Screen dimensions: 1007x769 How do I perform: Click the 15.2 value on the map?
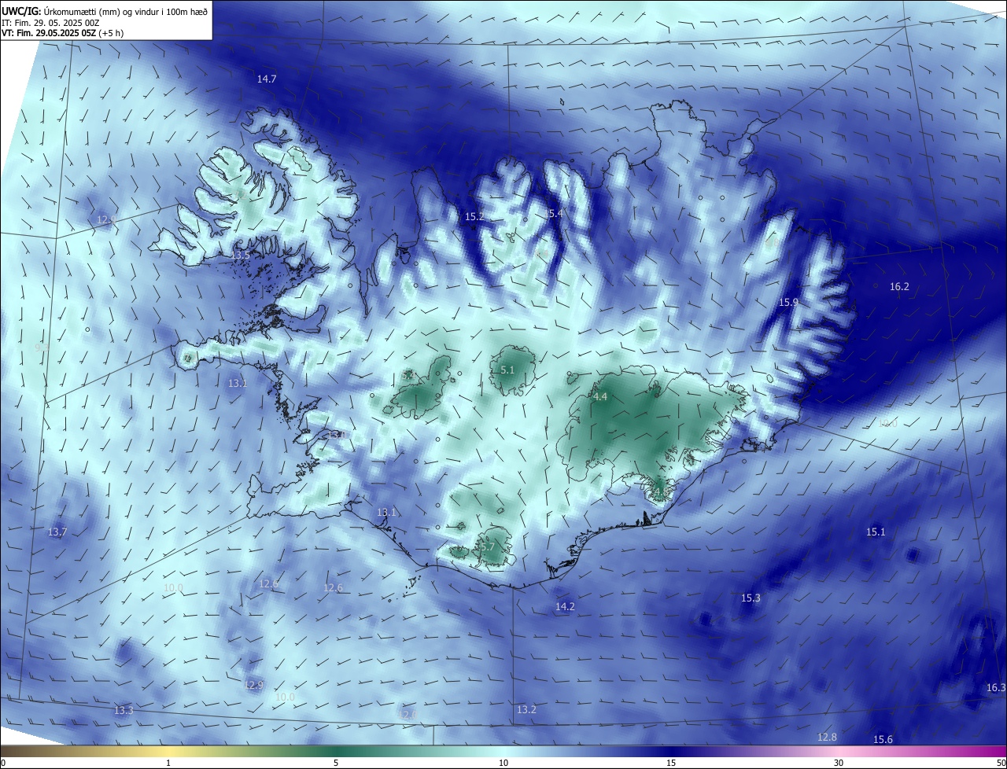pos(474,216)
